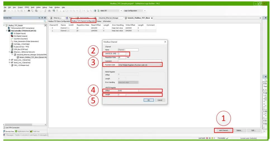Click the search magnifier in Devices tree
Screen dimensions: 271x142
(x=45, y=21)
